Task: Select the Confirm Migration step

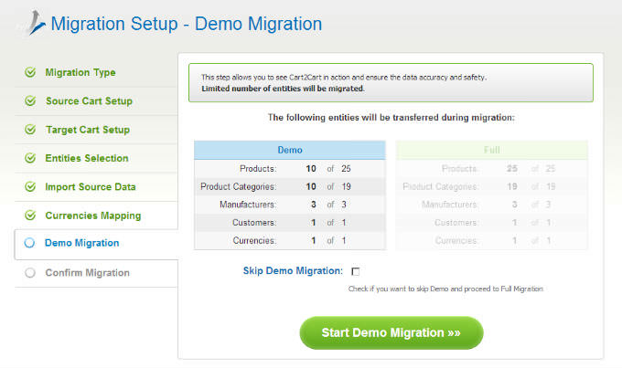Action: point(87,272)
